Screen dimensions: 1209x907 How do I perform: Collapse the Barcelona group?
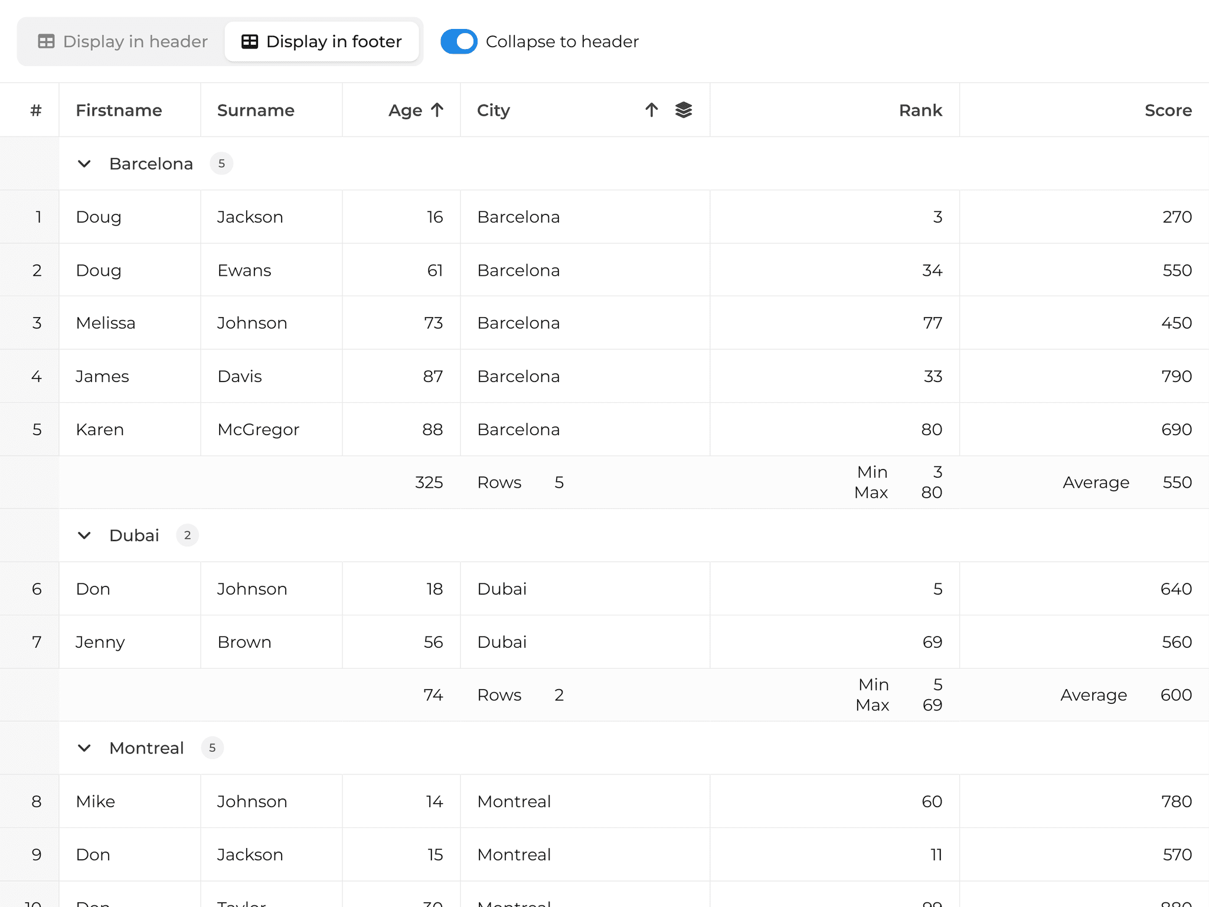[84, 164]
